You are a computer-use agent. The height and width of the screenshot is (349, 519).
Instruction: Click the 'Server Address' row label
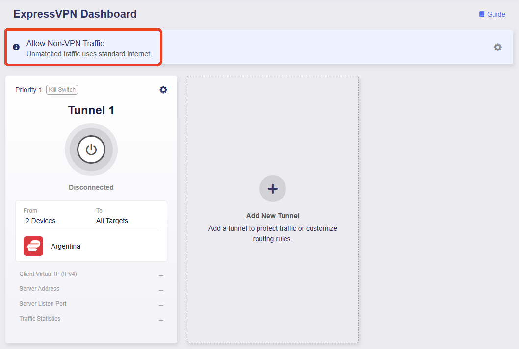(39, 288)
